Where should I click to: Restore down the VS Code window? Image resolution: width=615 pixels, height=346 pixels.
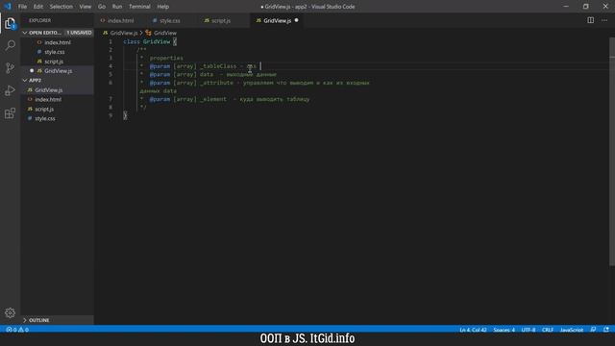(x=585, y=7)
